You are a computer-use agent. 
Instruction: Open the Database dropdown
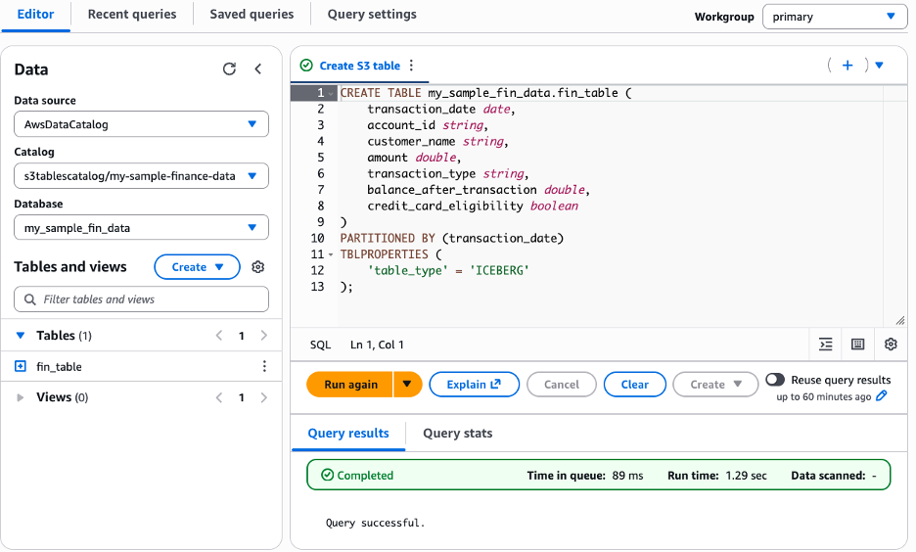pyautogui.click(x=141, y=227)
